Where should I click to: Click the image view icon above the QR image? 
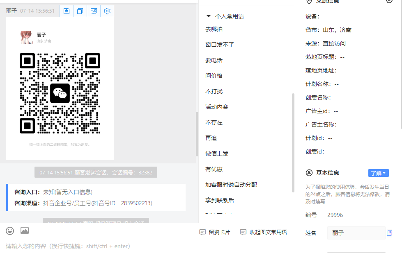point(94,11)
